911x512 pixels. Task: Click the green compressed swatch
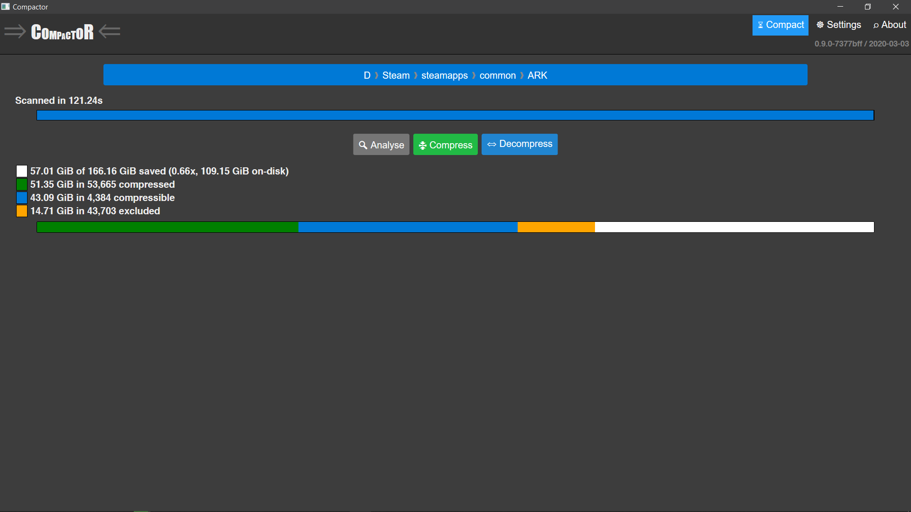tap(22, 184)
